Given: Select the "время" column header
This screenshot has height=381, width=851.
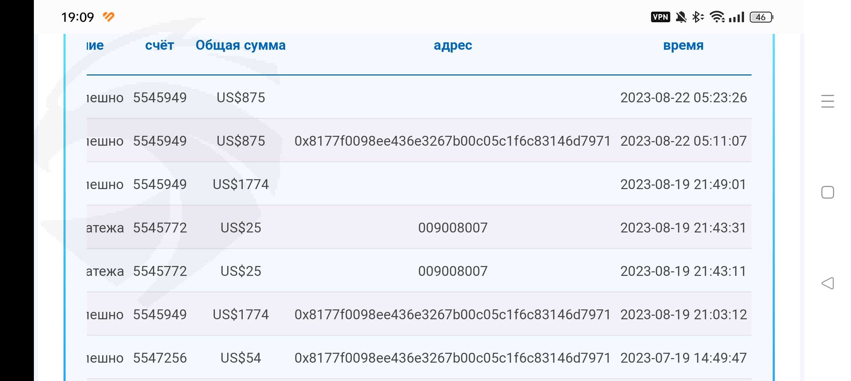Looking at the screenshot, I should tap(683, 45).
